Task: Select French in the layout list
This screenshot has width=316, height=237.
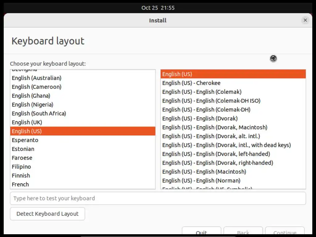Action: (x=83, y=185)
